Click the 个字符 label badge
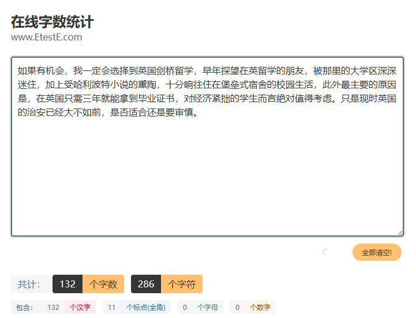 coord(182,284)
